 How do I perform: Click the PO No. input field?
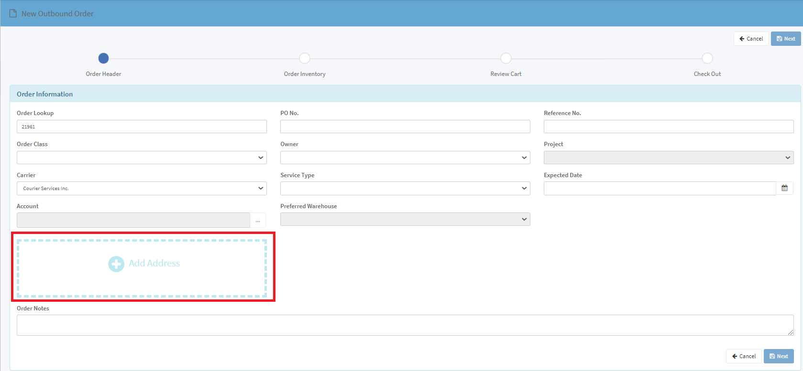point(405,127)
